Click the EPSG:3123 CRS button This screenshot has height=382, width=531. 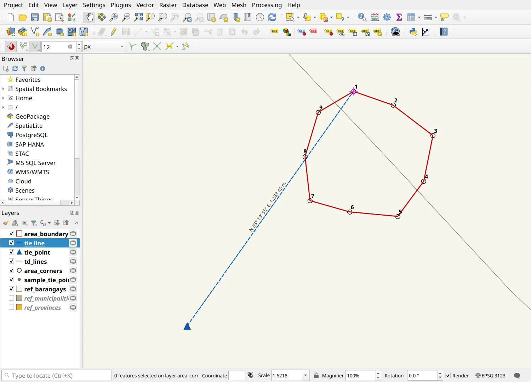point(490,376)
